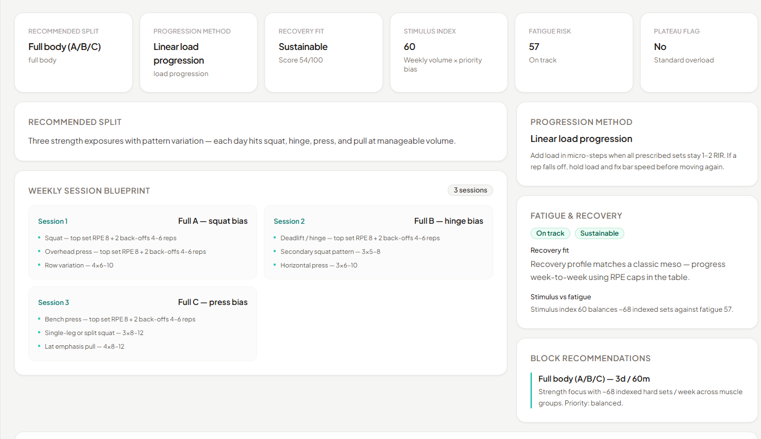The height and width of the screenshot is (439, 761).
Task: Expand the Block Recommendations panel
Action: pyautogui.click(x=590, y=358)
